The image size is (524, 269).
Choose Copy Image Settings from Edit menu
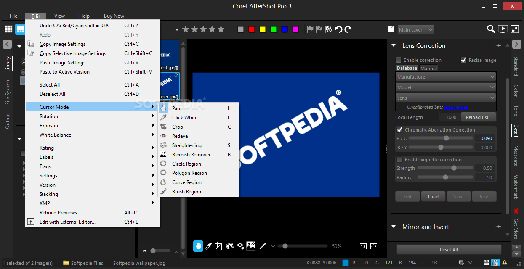pos(93,44)
